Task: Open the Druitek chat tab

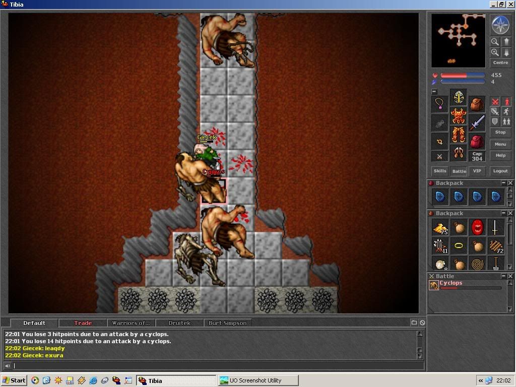Action: click(x=179, y=323)
